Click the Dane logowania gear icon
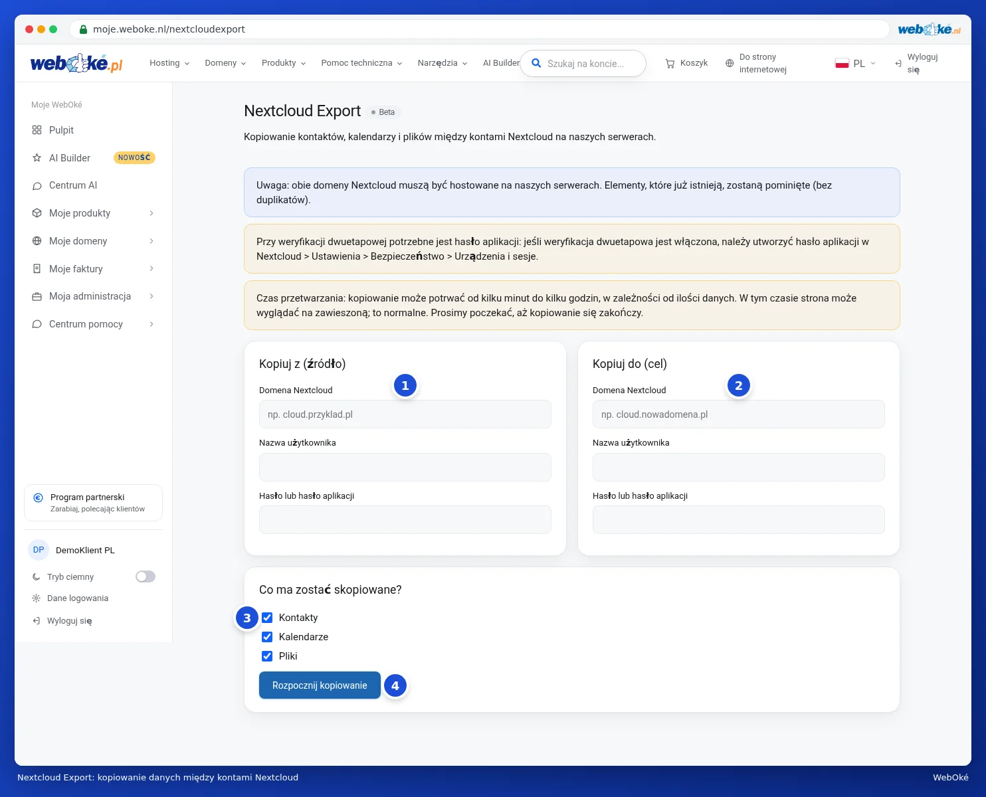This screenshot has height=797, width=986. point(36,598)
